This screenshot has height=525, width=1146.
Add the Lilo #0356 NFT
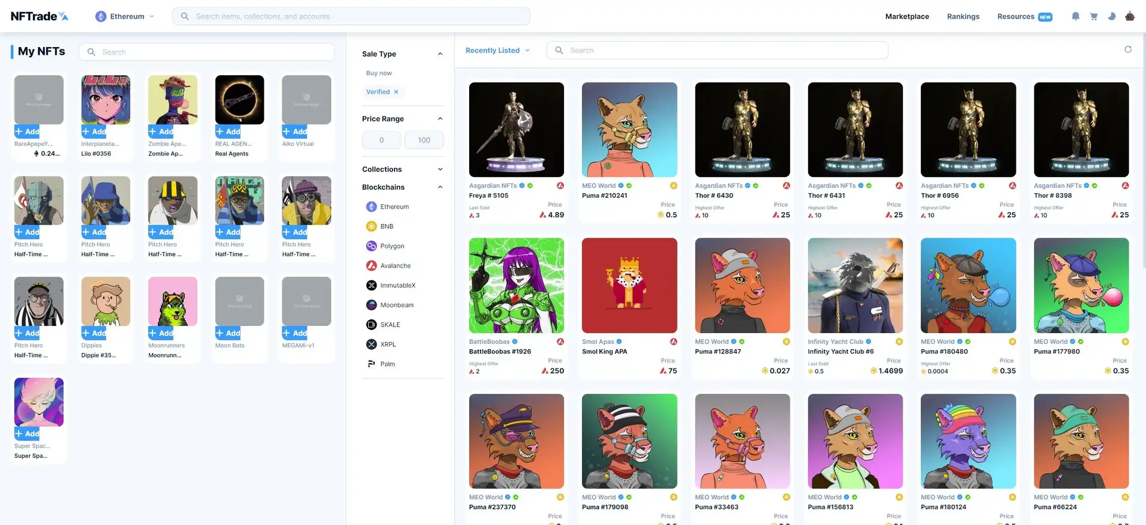point(94,132)
